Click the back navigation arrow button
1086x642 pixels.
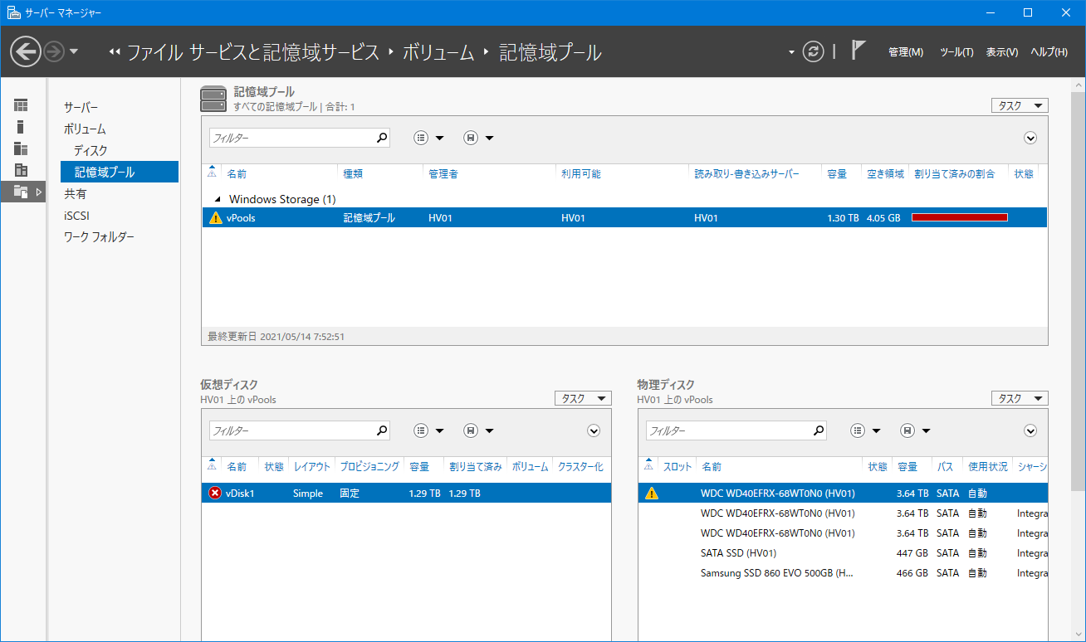26,51
